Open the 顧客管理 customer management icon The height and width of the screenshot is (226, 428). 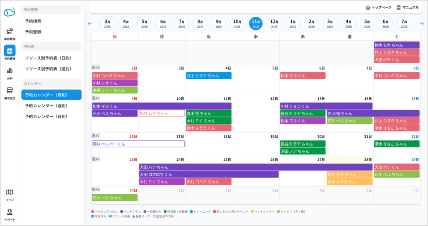click(x=10, y=31)
